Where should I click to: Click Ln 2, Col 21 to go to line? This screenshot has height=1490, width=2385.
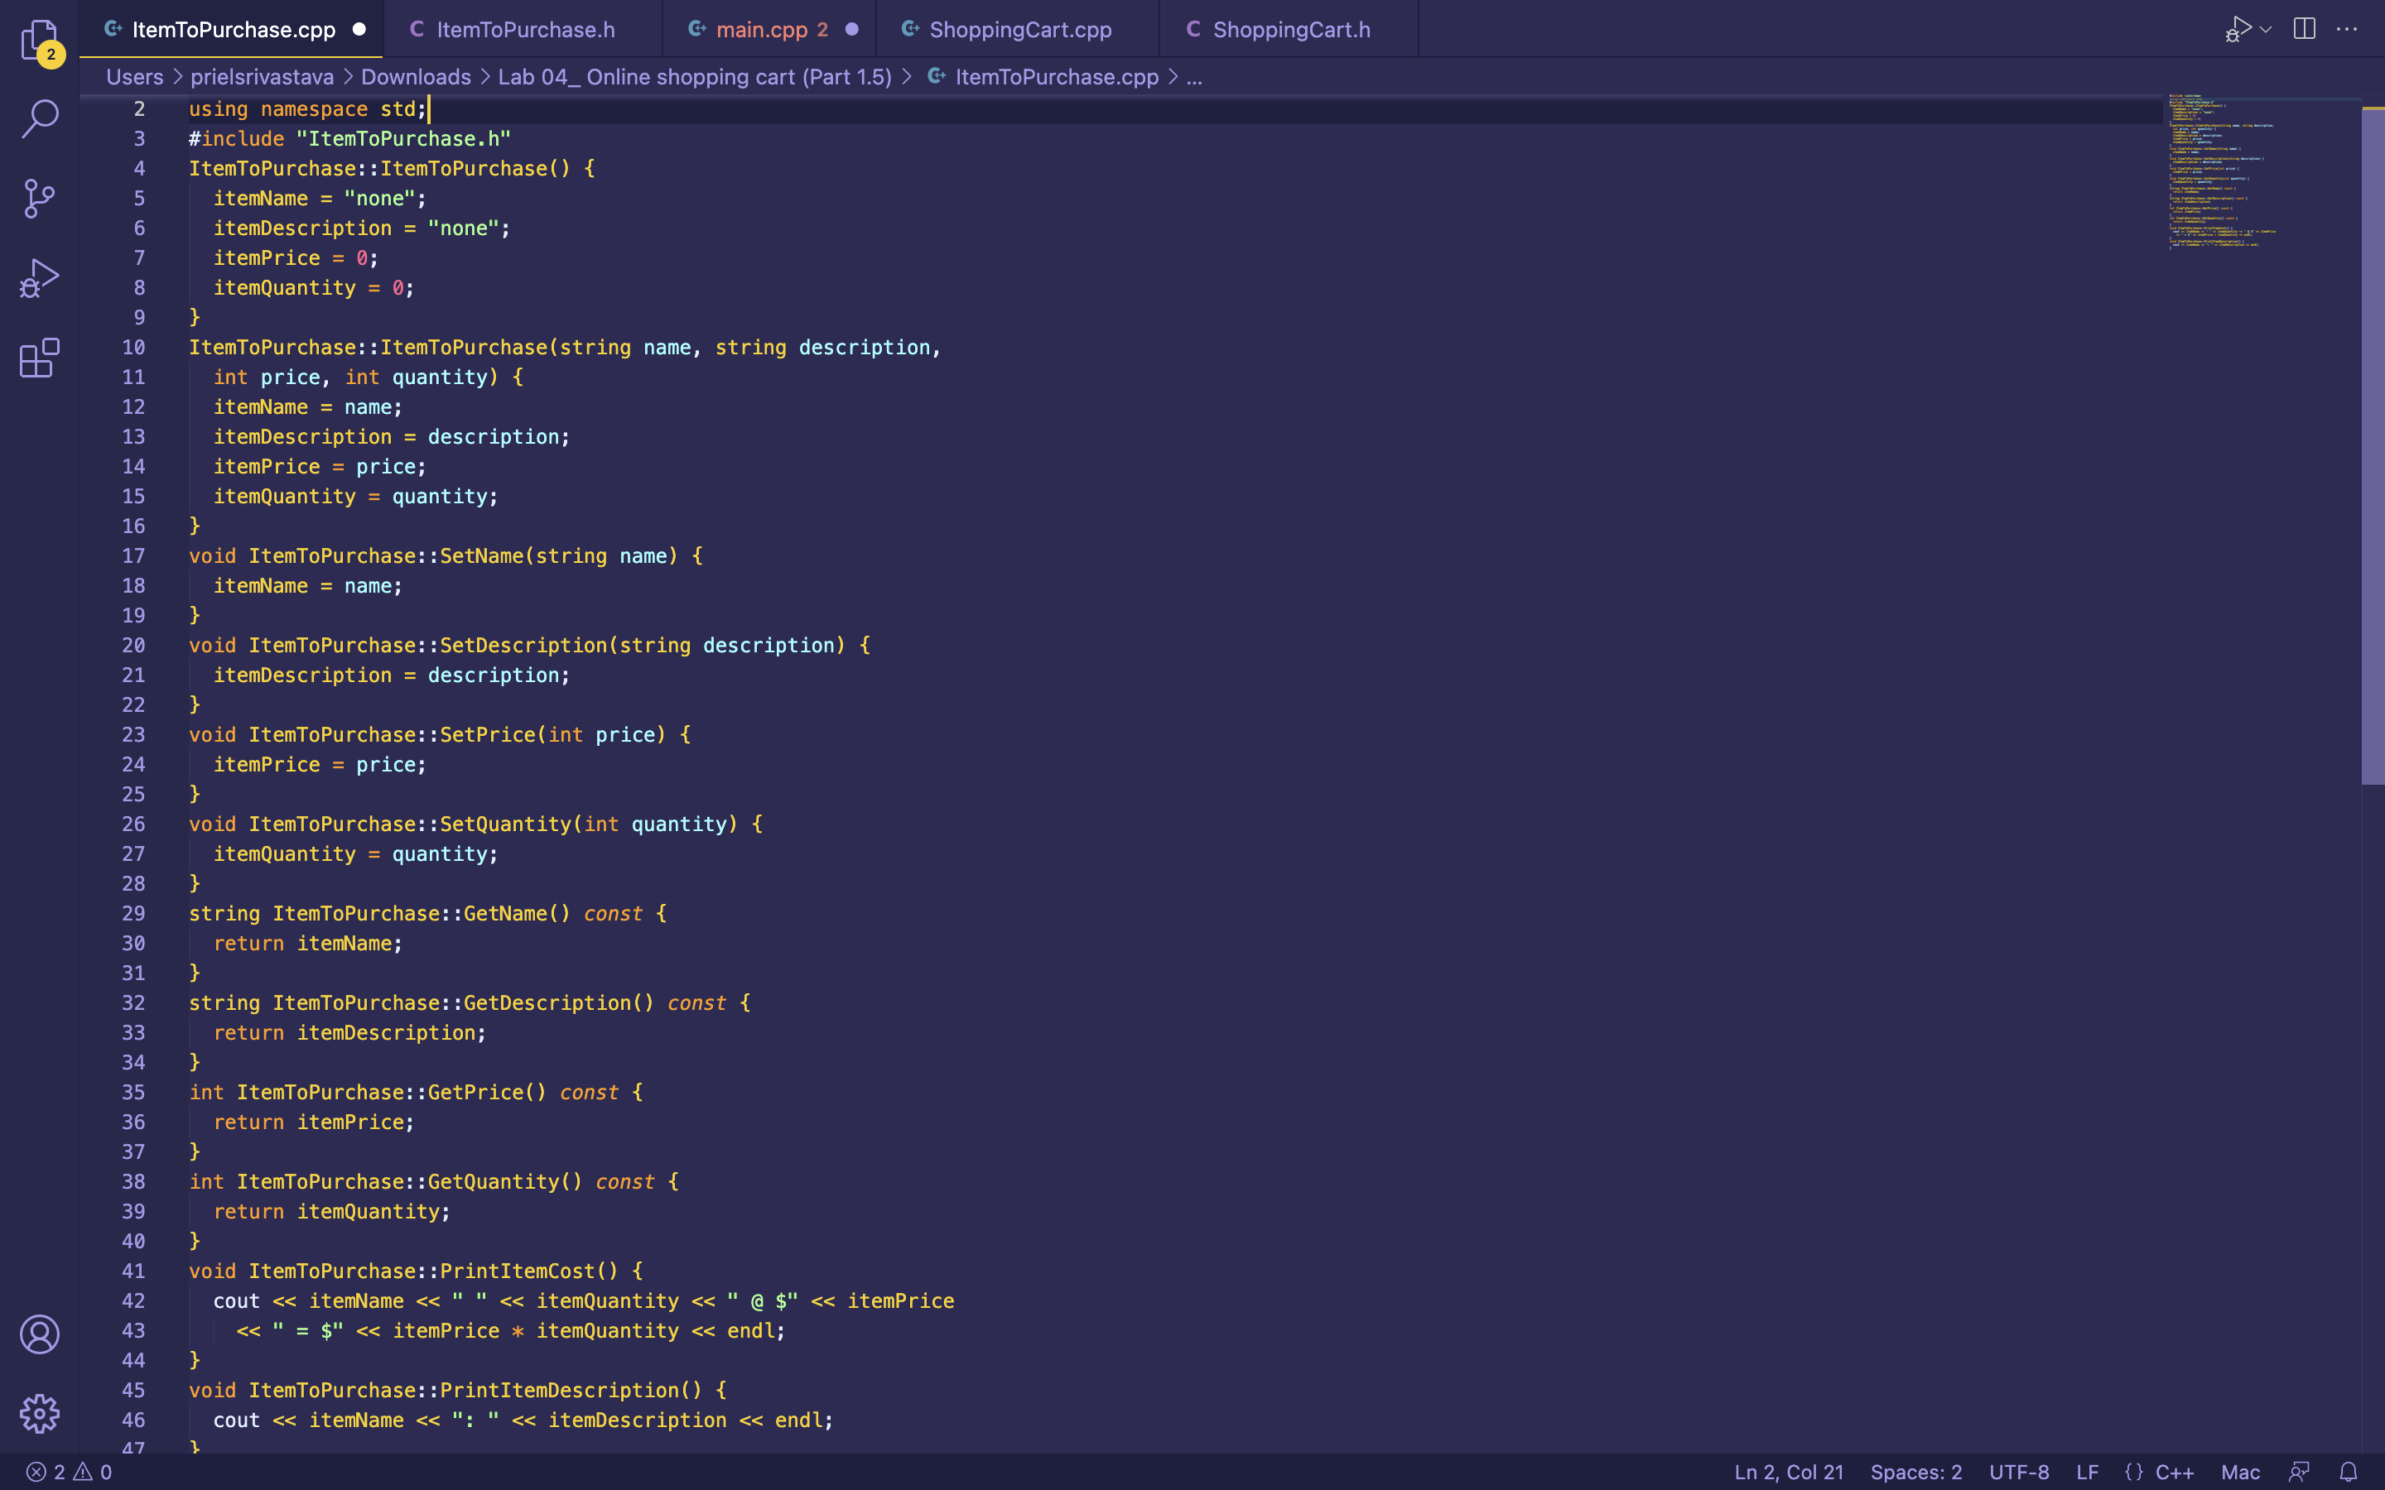(1790, 1471)
